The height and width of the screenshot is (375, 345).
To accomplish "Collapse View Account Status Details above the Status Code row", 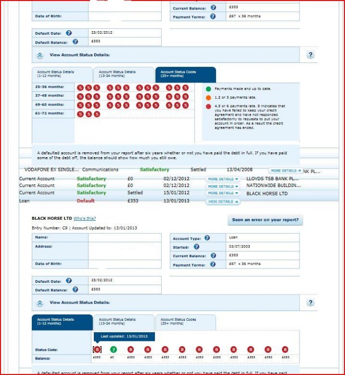I will [x=40, y=303].
